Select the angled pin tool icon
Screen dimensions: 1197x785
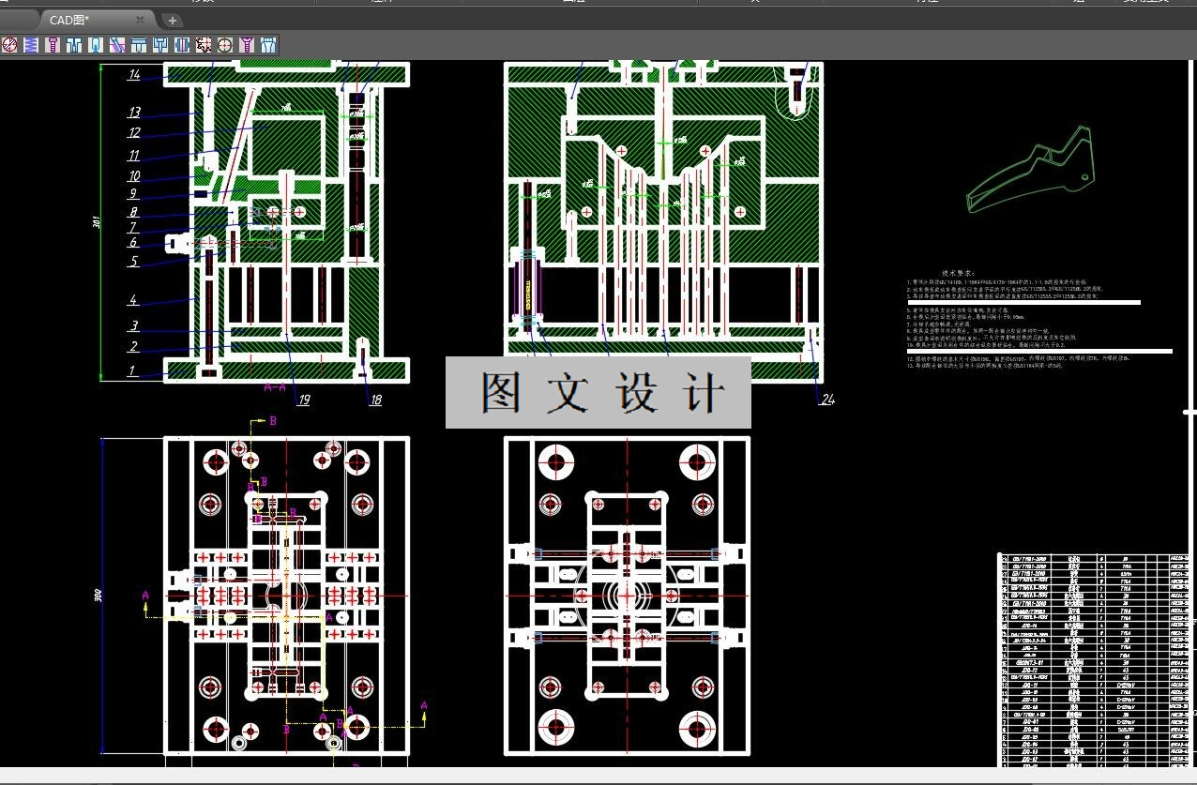[117, 44]
